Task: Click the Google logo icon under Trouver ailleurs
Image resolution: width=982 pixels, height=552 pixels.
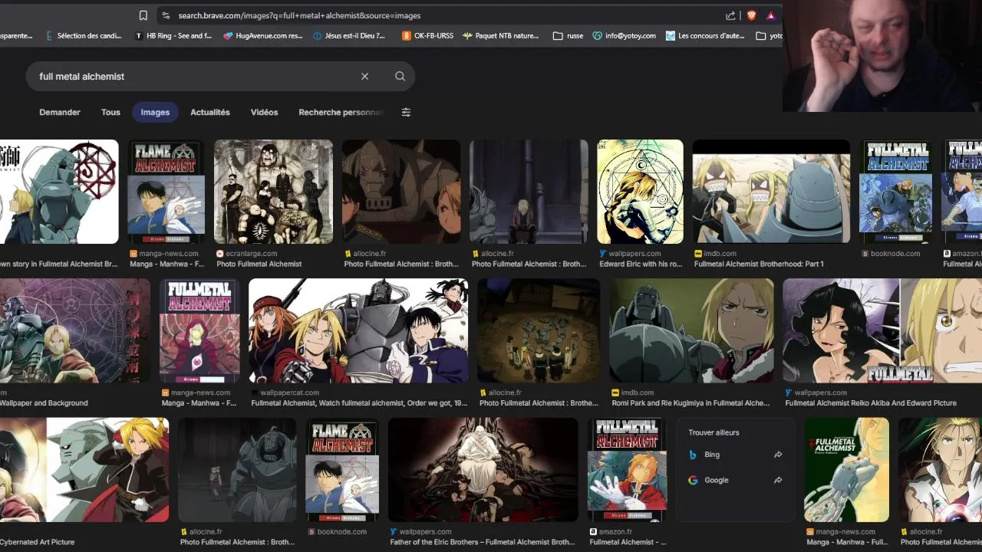Action: [x=693, y=480]
